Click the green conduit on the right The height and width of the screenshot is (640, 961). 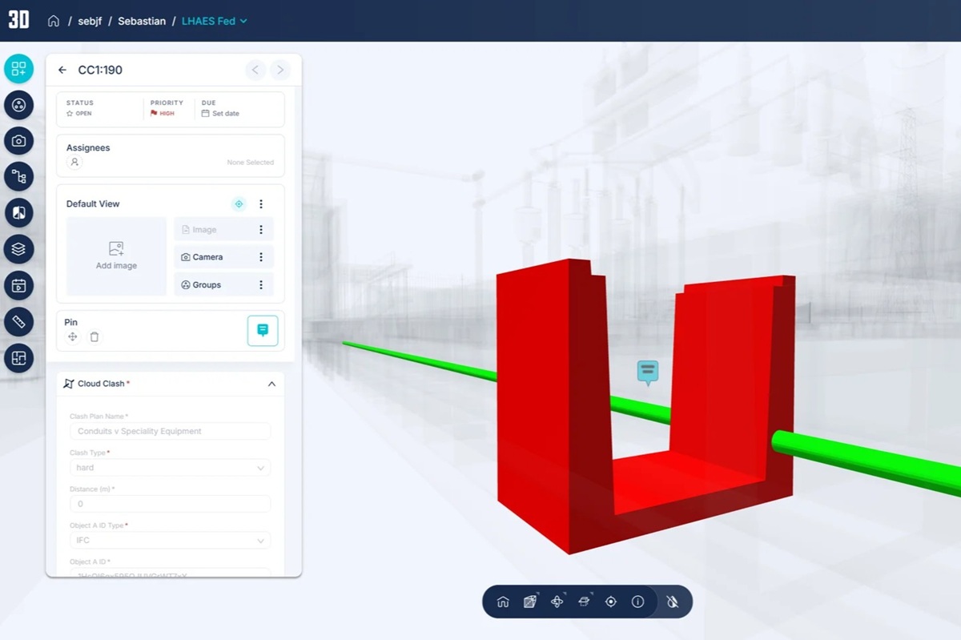coord(865,462)
